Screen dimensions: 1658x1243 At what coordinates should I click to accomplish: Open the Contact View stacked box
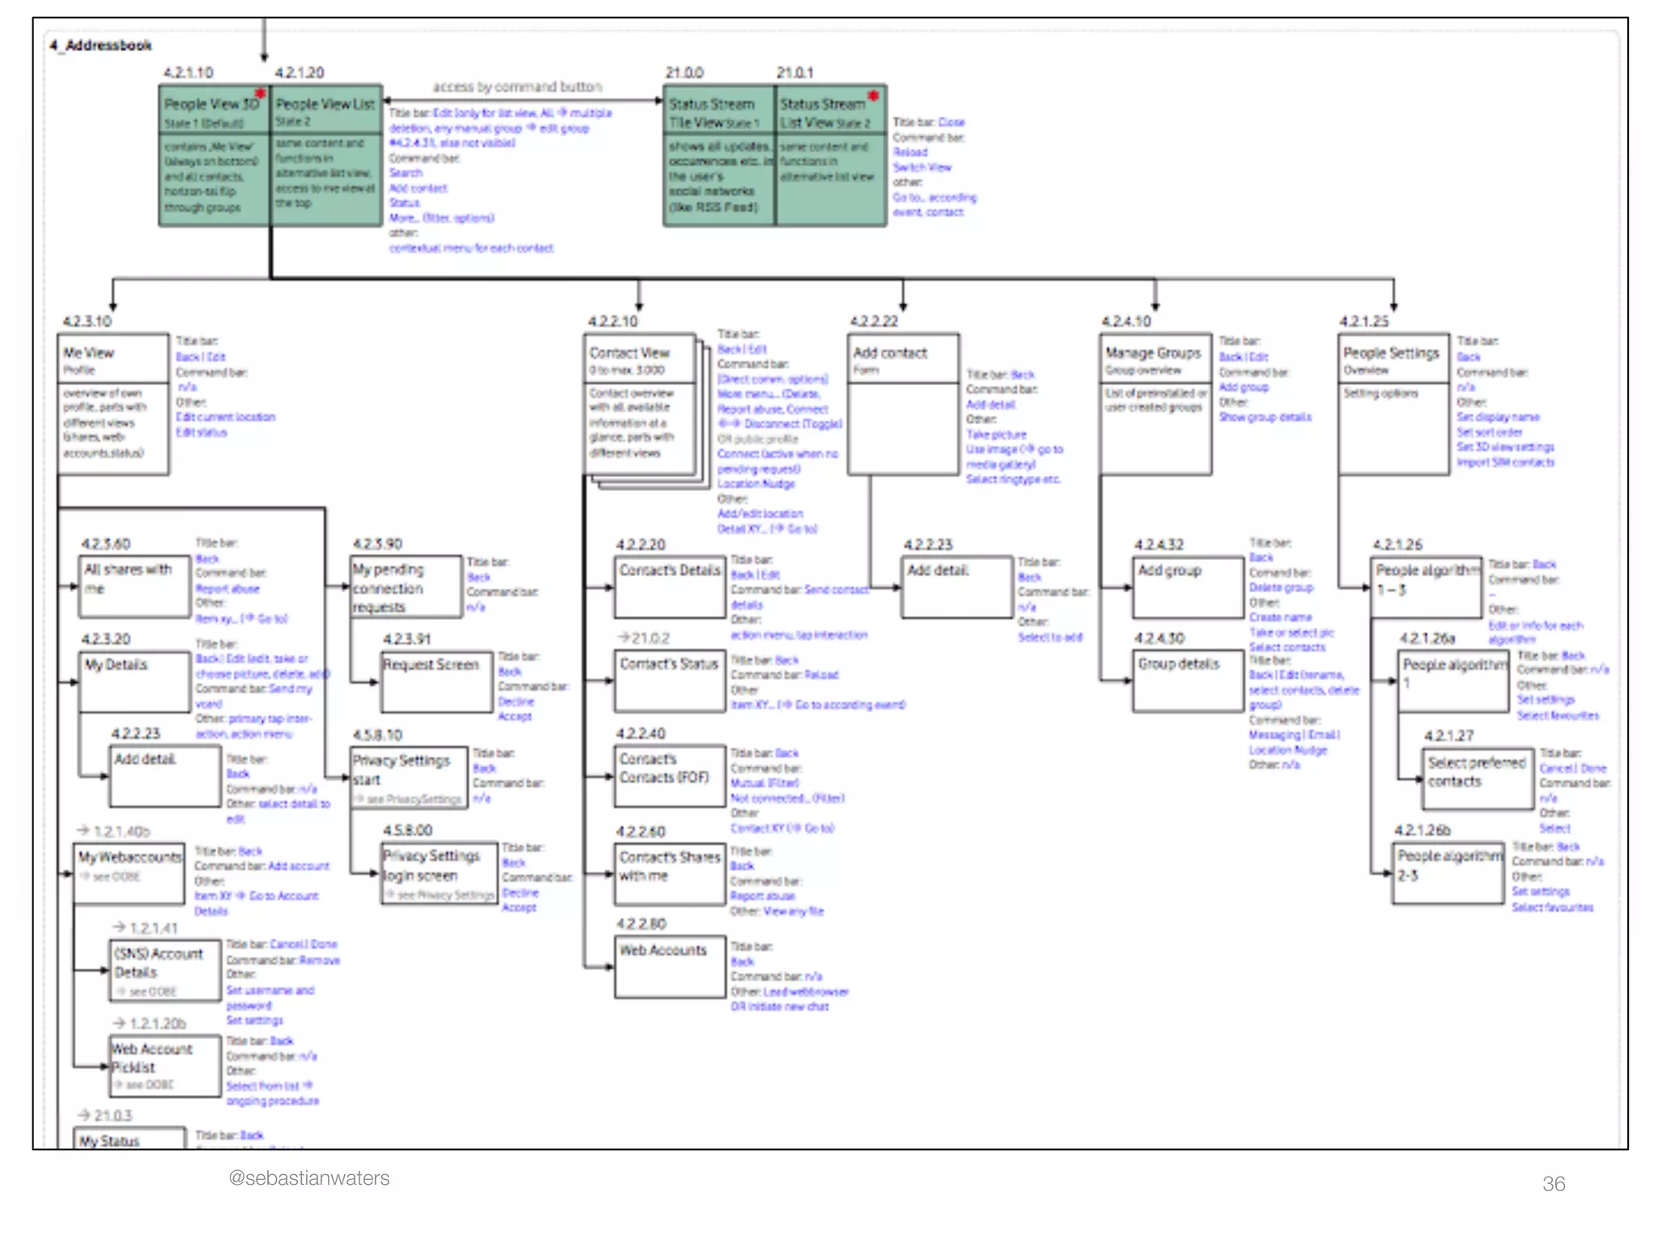click(640, 404)
